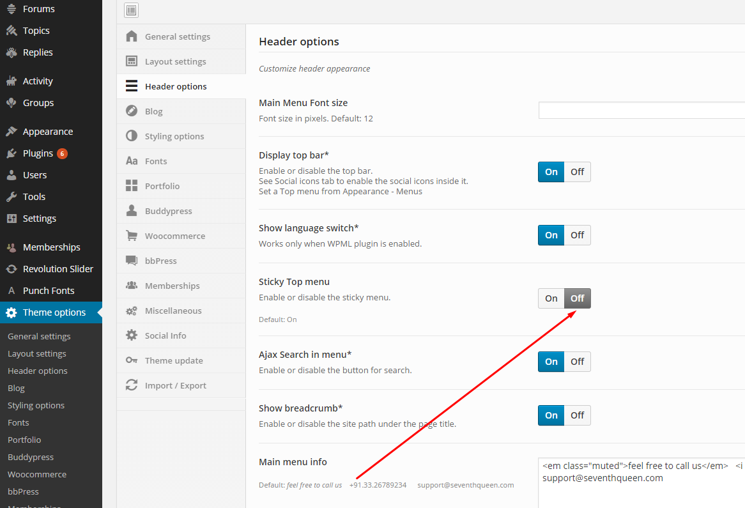Click the expand-all panel icon above settings tabs
Viewport: 745px width, 508px height.
point(131,10)
